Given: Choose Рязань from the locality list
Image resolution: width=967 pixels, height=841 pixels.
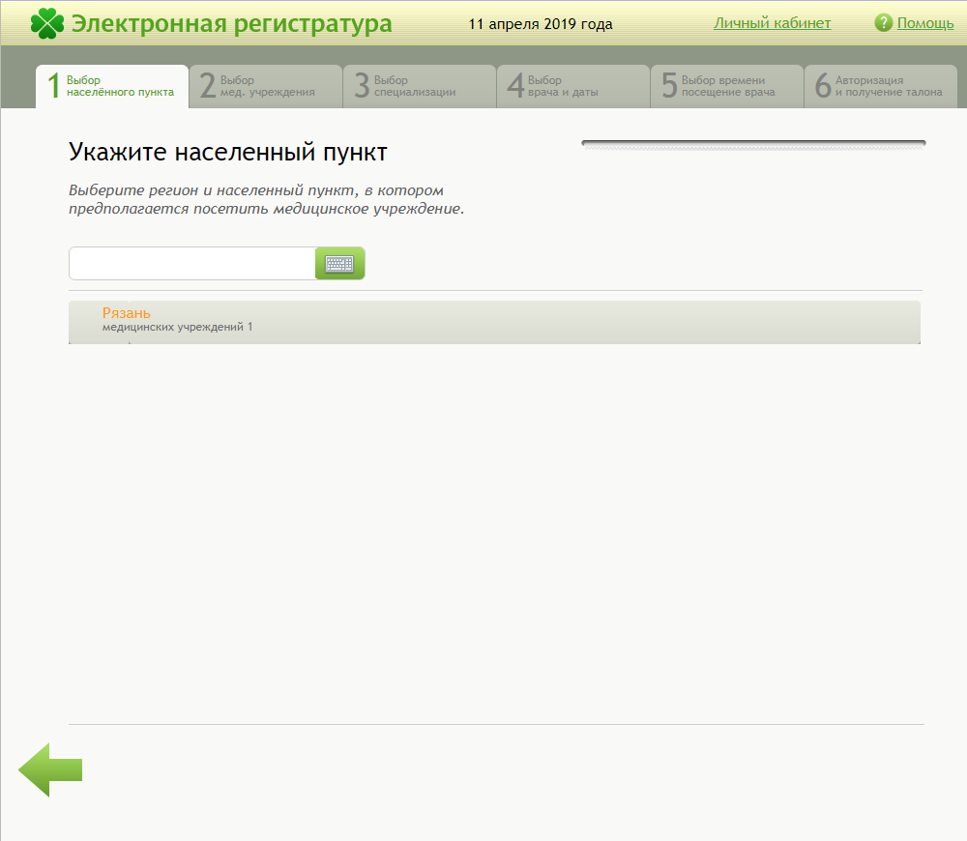Looking at the screenshot, I should [x=127, y=313].
